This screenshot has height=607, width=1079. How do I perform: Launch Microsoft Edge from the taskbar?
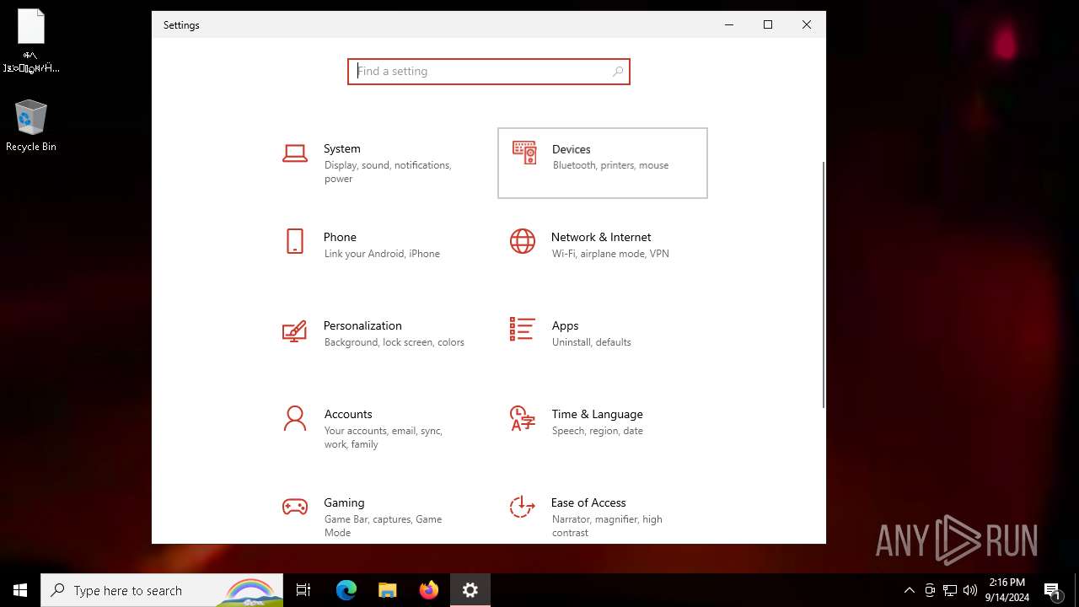(346, 590)
